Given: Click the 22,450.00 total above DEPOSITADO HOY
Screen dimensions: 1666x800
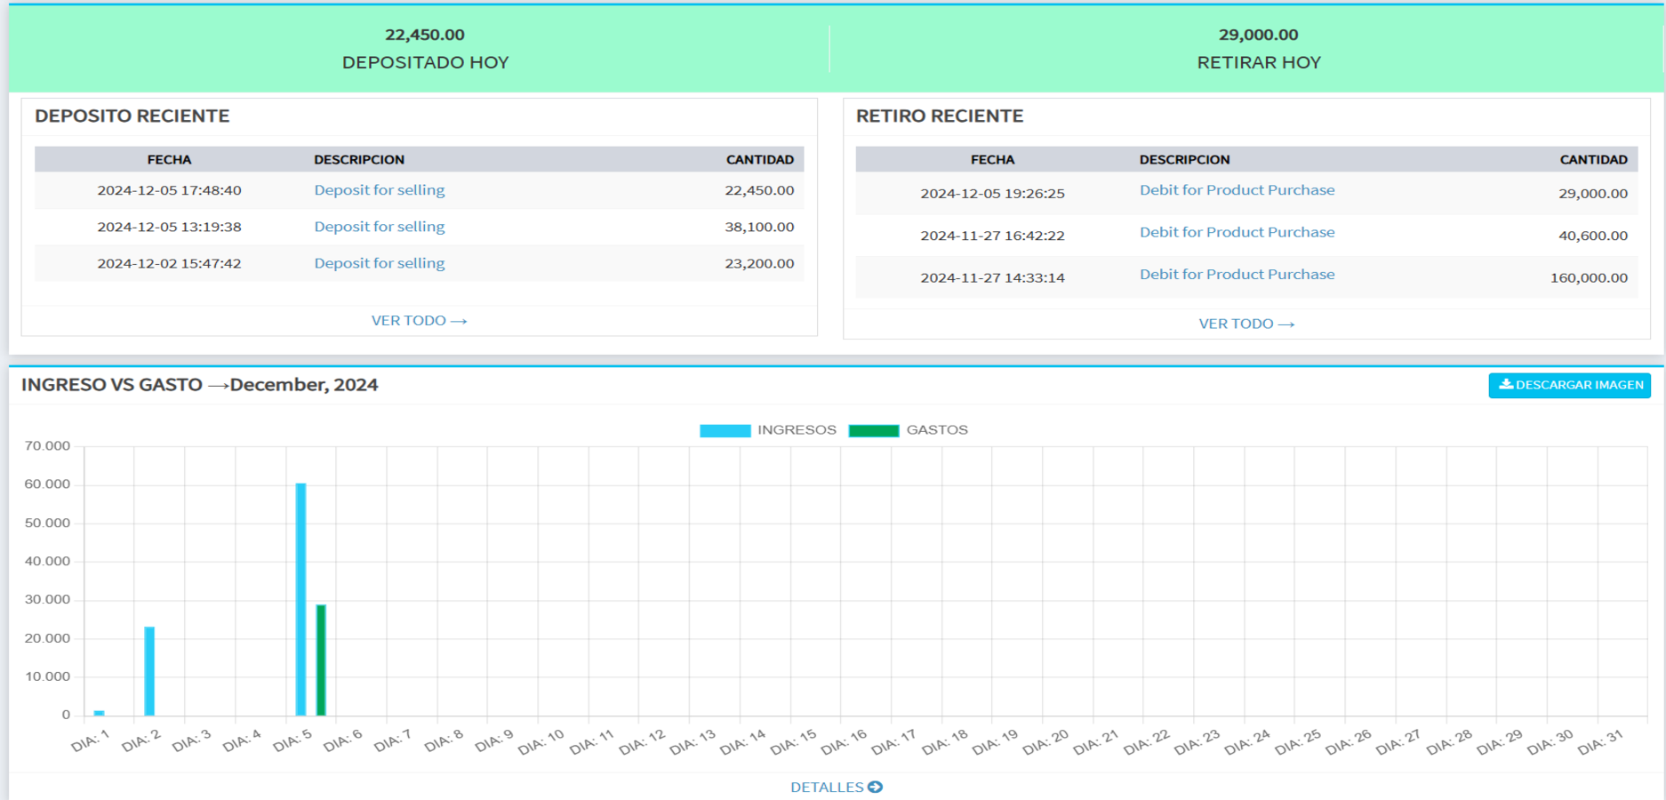Looking at the screenshot, I should [x=425, y=35].
